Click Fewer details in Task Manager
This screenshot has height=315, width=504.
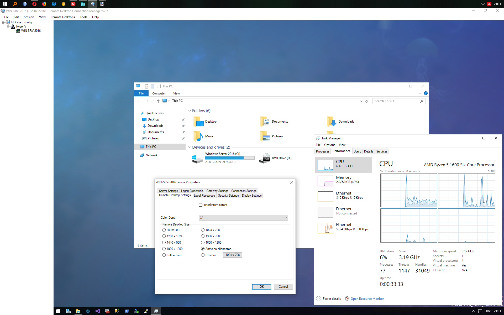point(331,299)
